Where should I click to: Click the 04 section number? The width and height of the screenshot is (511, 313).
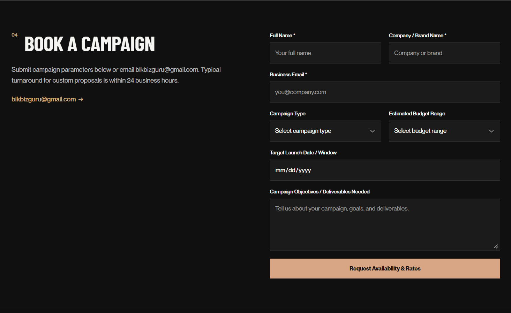pos(15,35)
